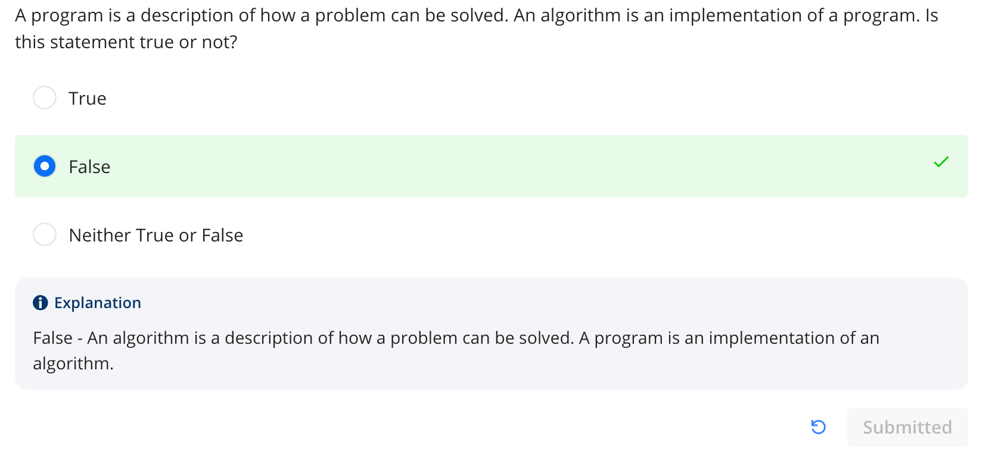Viewport: 989px width, 458px height.
Task: Click the word 'algorithm.' ending the explanation
Action: tap(73, 363)
